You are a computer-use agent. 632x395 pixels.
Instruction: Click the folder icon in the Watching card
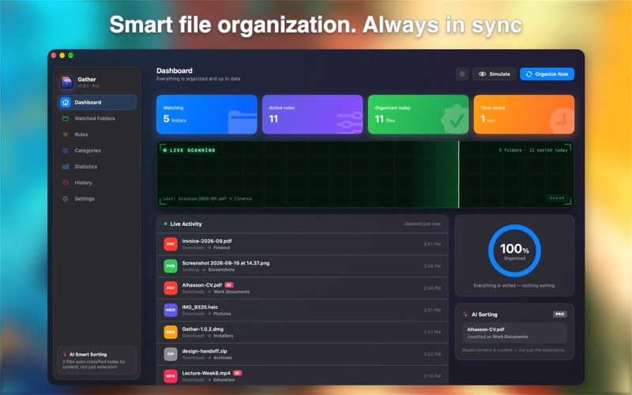243,122
